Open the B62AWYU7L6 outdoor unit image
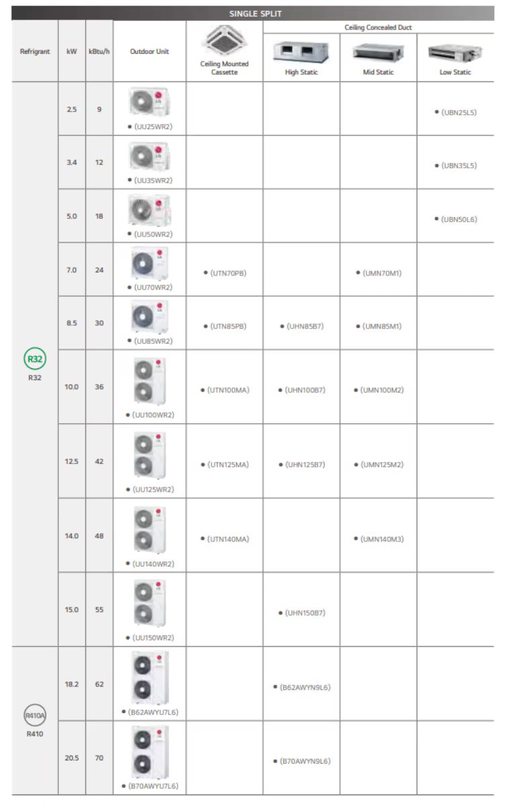This screenshot has height=806, width=516. [149, 677]
